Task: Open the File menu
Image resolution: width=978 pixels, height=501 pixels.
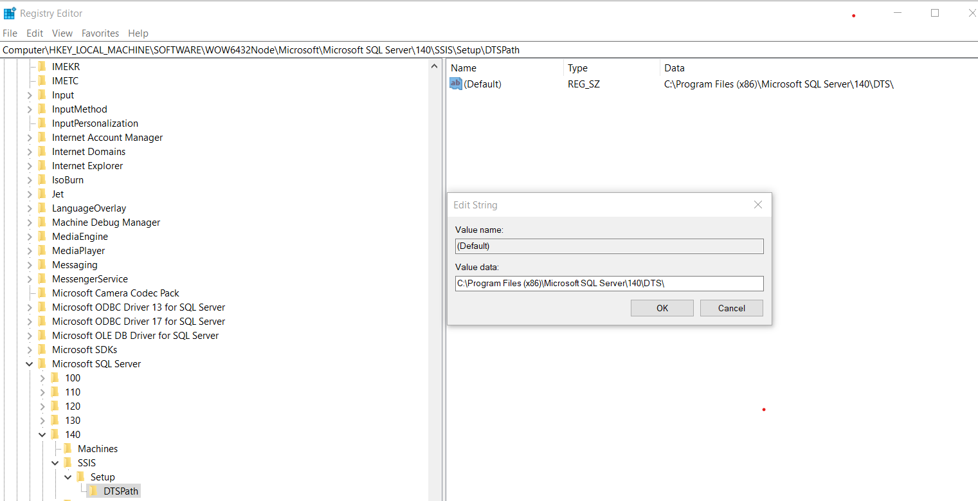Action: pyautogui.click(x=10, y=33)
